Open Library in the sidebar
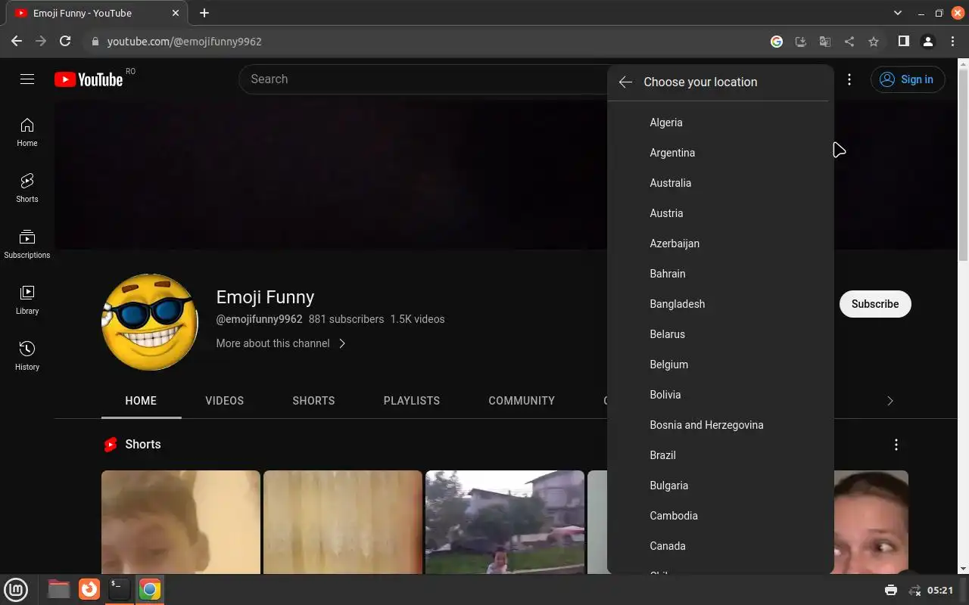 [x=27, y=300]
